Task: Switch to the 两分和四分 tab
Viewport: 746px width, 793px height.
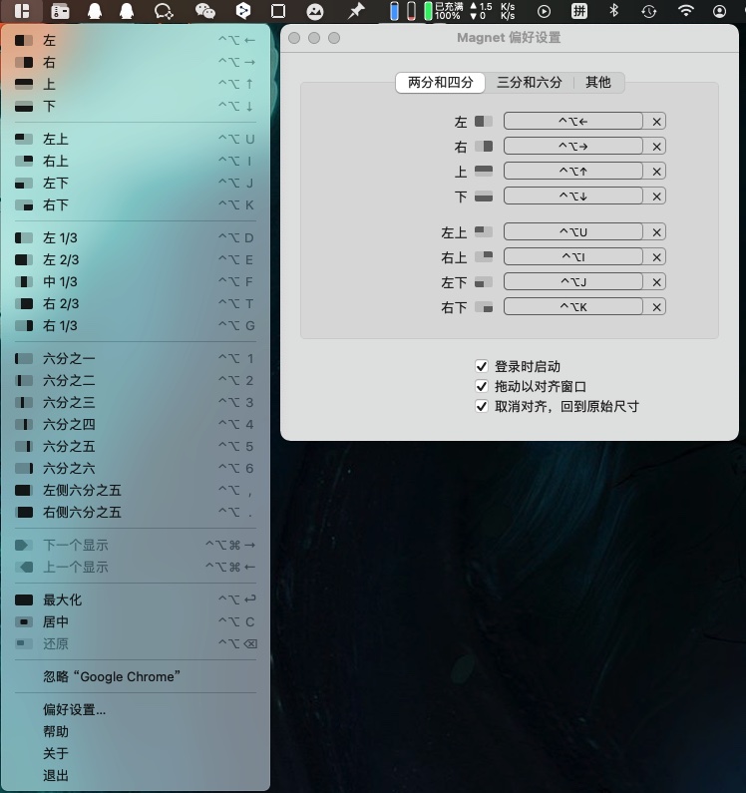Action: click(x=440, y=83)
